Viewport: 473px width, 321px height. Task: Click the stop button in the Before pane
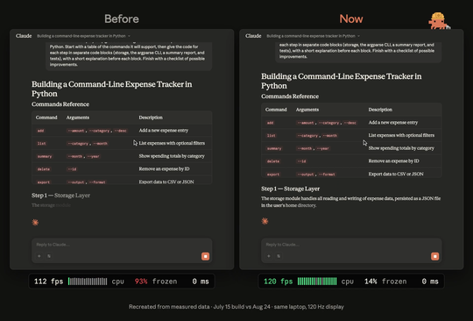coord(206,256)
